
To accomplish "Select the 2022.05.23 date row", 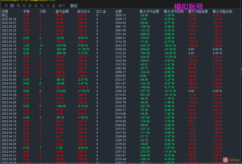I will coord(9,38).
